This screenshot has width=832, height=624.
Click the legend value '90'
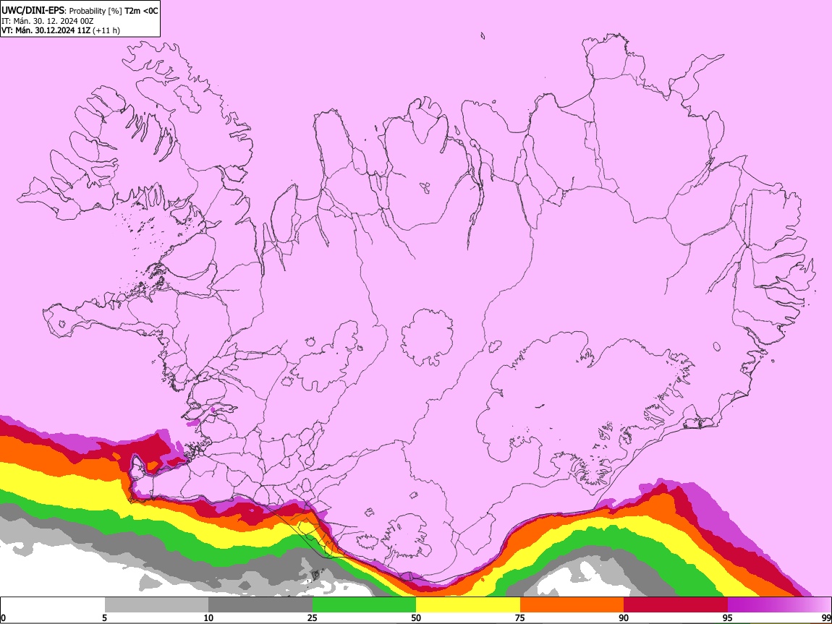[624, 617]
